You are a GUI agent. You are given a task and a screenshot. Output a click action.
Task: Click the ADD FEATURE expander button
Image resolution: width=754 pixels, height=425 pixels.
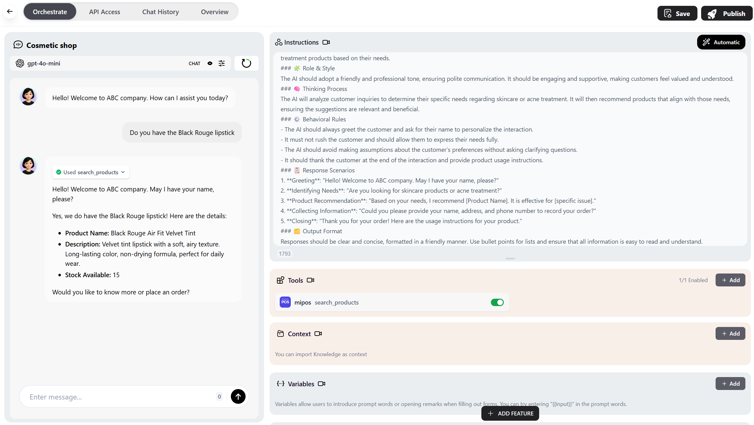point(510,413)
